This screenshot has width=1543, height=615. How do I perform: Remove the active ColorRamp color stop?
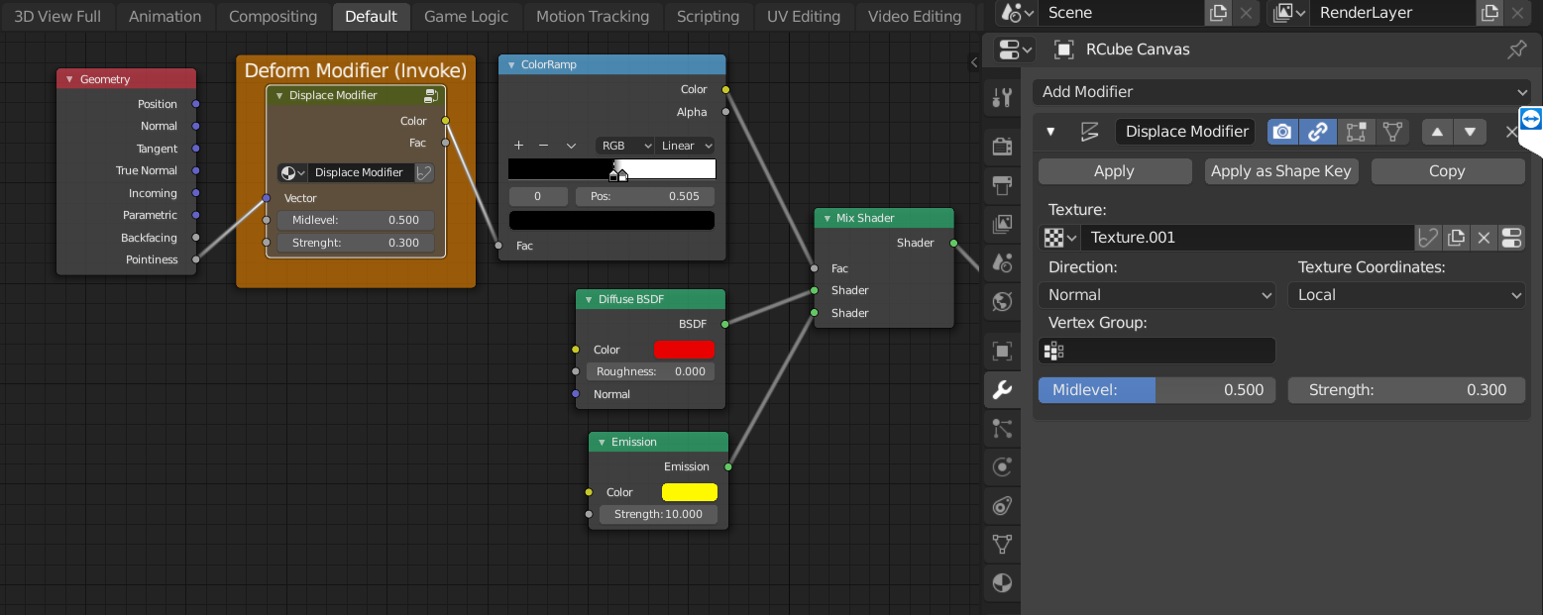click(x=543, y=146)
